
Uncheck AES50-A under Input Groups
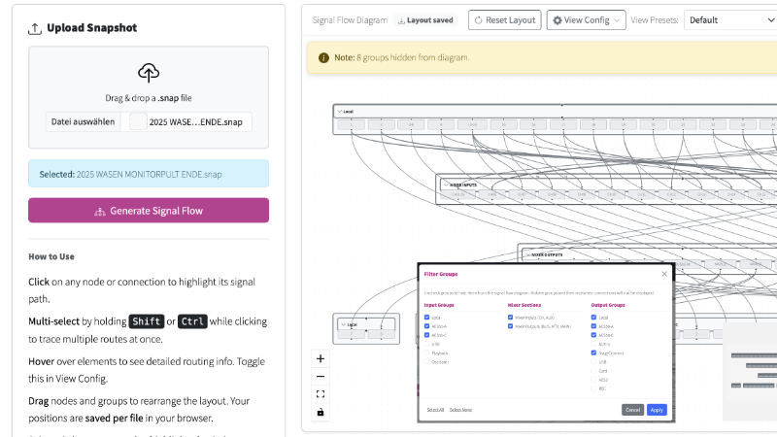click(426, 326)
